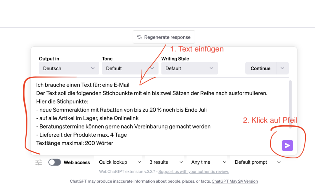315x187 pixels.
Task: Open the ChatGPT May 24 Version link
Action: click(235, 181)
